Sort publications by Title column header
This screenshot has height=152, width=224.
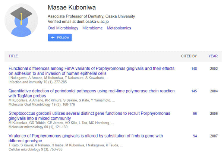(x=13, y=56)
